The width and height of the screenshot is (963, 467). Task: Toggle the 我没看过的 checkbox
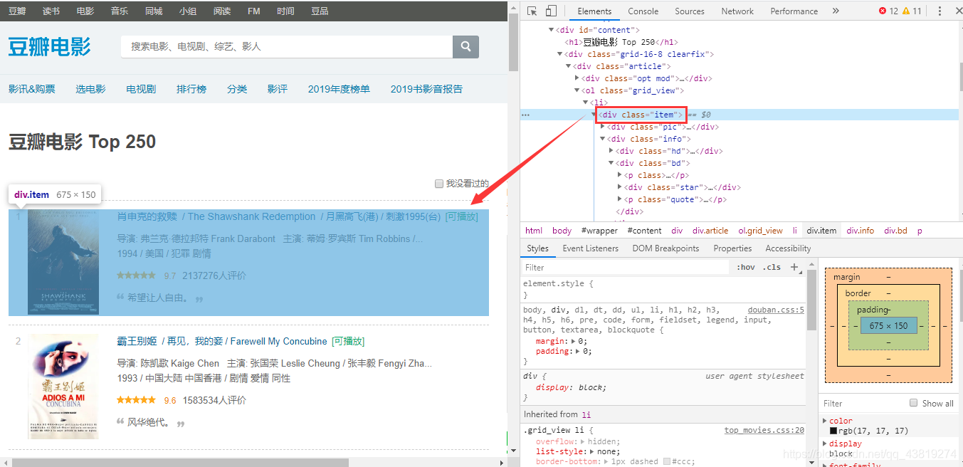(439, 184)
